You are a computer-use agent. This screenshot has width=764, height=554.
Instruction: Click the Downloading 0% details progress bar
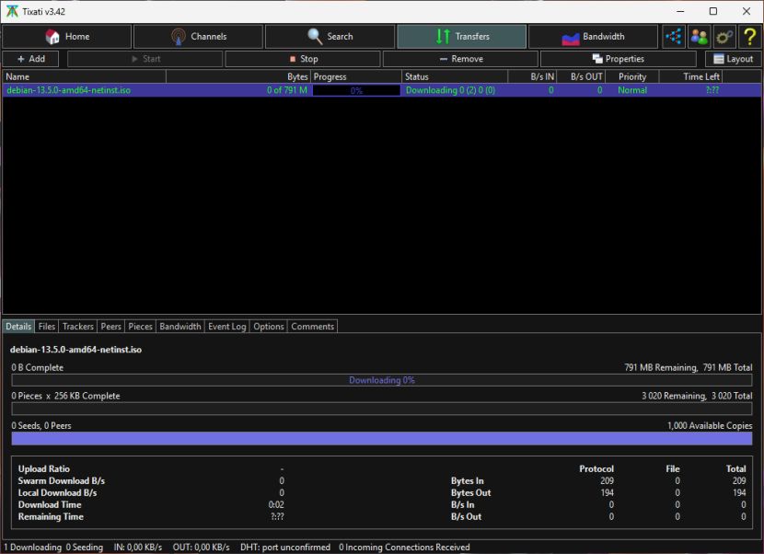[382, 380]
